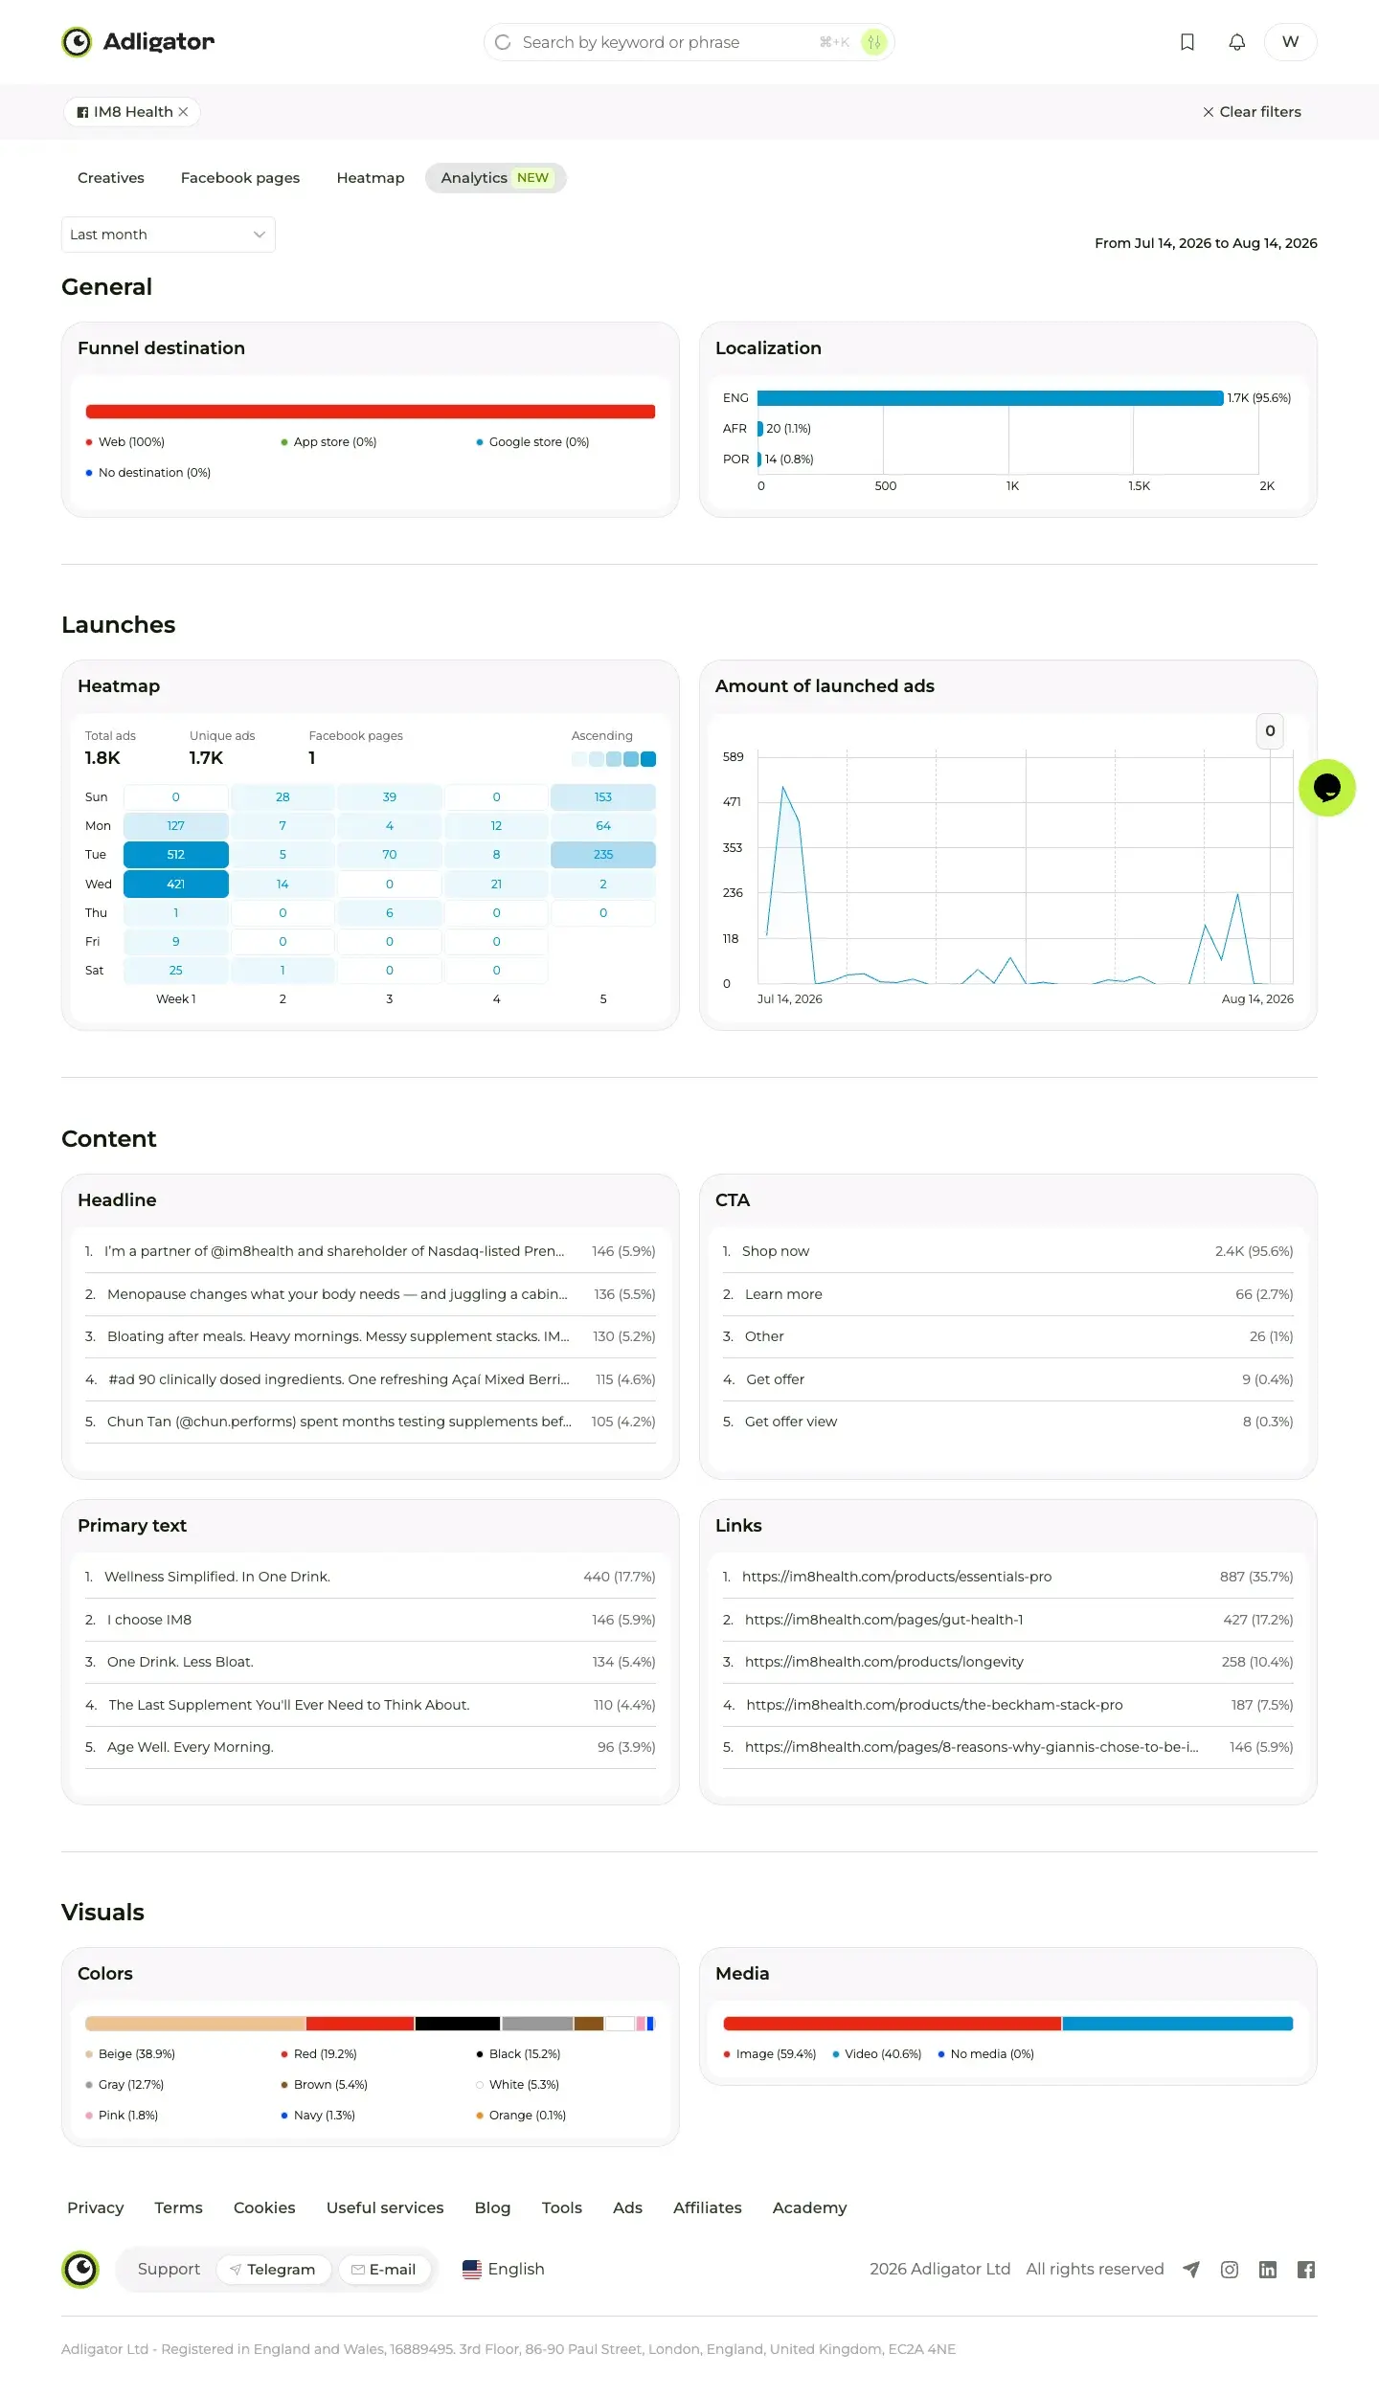The image size is (1379, 2397).
Task: Open the Instagram social icon
Action: (1230, 2270)
